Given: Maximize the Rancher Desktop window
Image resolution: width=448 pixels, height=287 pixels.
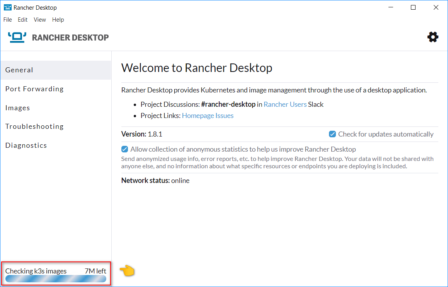Looking at the screenshot, I should 413,7.
